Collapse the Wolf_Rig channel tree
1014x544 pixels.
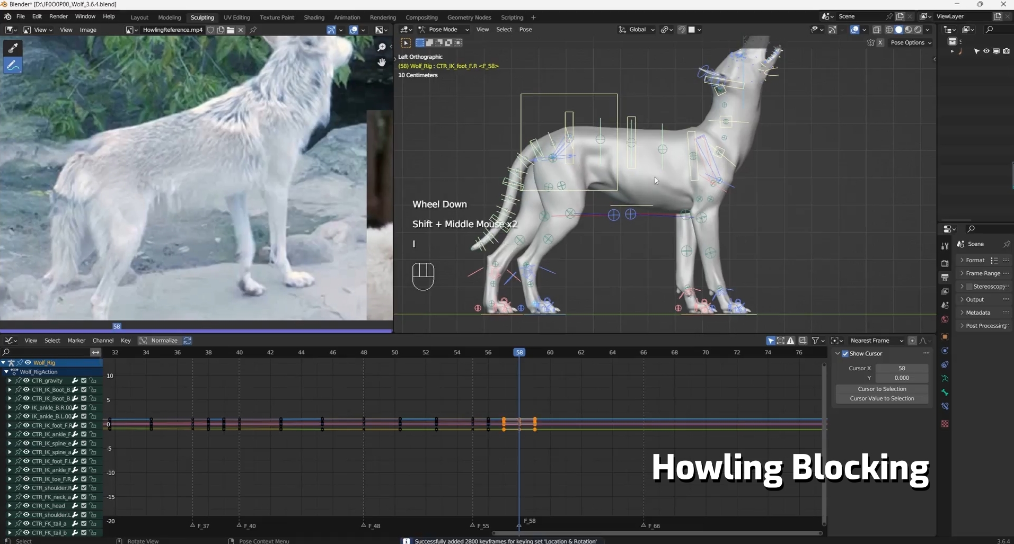point(3,363)
